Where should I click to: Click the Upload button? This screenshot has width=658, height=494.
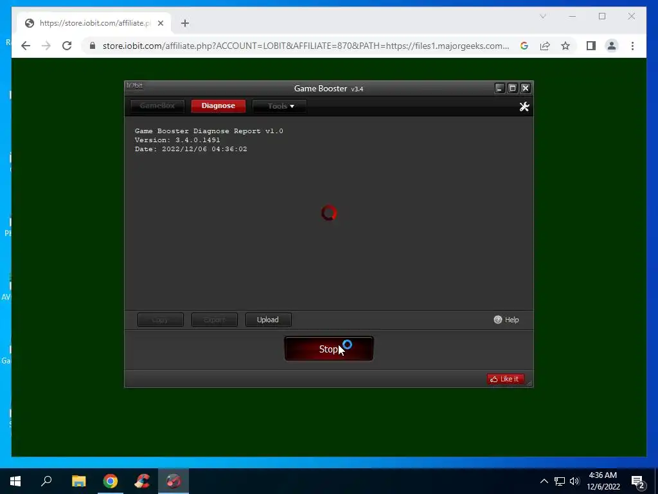268,320
